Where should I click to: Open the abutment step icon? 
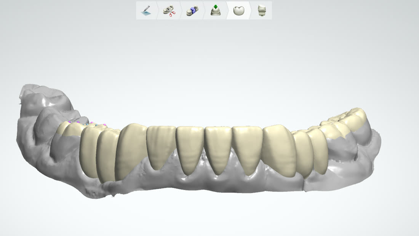pos(261,11)
